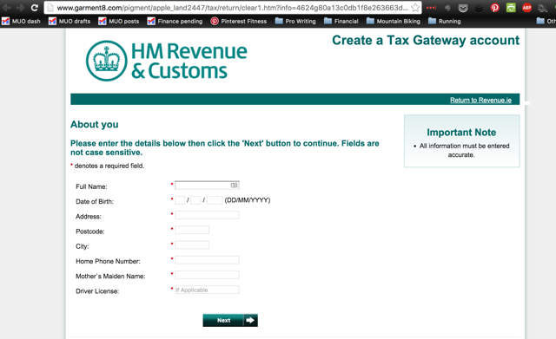556x339 pixels.
Task: Save page with the Pocket extension
Action: [463, 8]
